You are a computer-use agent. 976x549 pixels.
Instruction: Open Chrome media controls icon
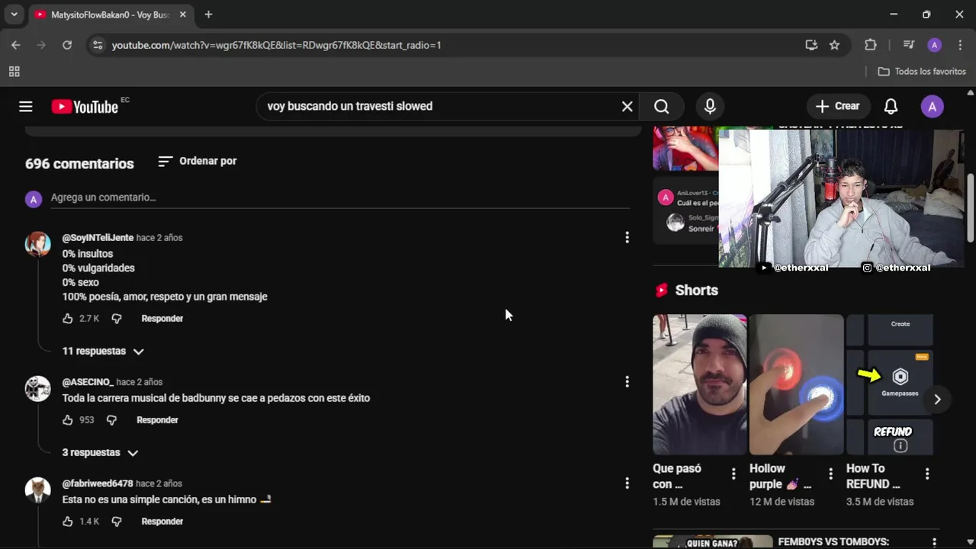pyautogui.click(x=908, y=45)
